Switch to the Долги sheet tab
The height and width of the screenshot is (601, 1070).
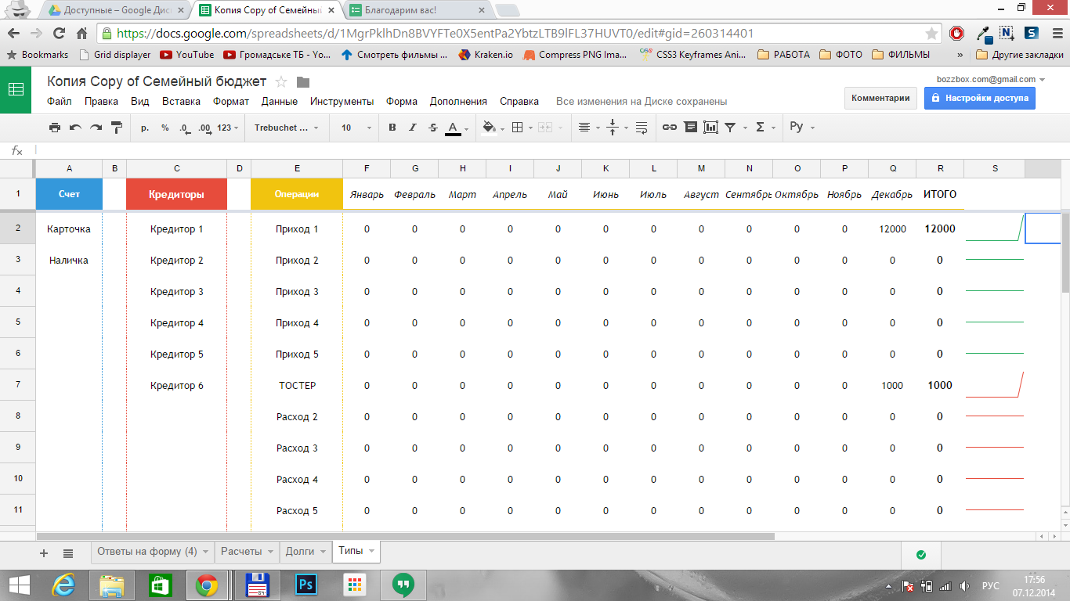[305, 551]
